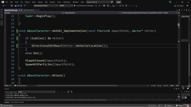This screenshot has width=191, height=107.
Task: Collapse the GetHit_Implementation function outline at line 25
Action: point(18,31)
